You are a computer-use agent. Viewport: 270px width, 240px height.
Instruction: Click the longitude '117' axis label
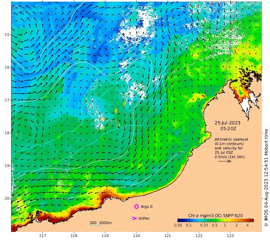(43, 236)
